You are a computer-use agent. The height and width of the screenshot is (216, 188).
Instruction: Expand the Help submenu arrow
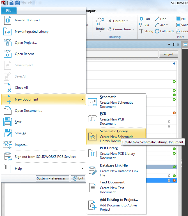(82, 168)
